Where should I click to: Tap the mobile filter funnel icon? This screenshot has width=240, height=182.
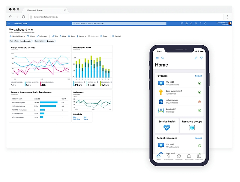202,58
